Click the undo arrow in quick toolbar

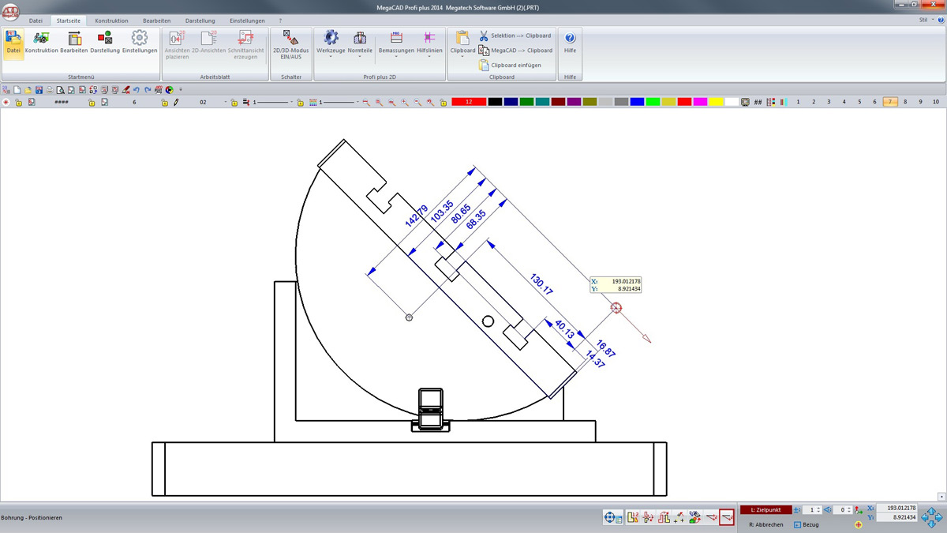tap(137, 90)
